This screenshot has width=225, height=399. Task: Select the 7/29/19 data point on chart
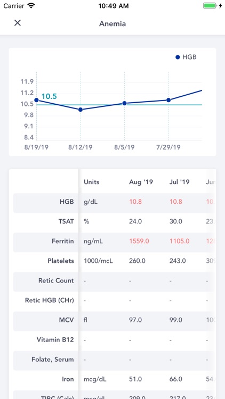168,100
